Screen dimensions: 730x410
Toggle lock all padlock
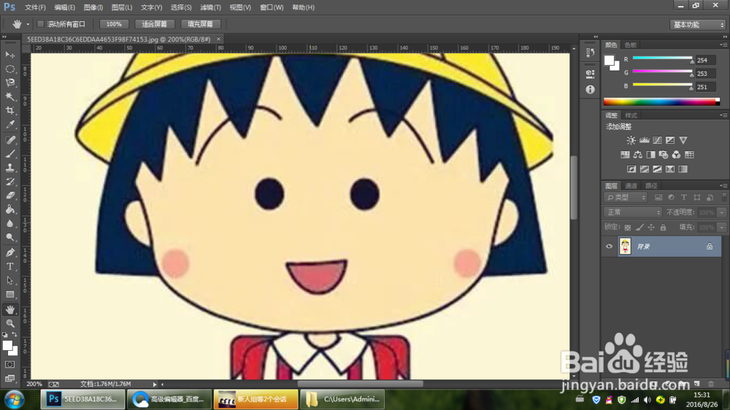point(663,227)
